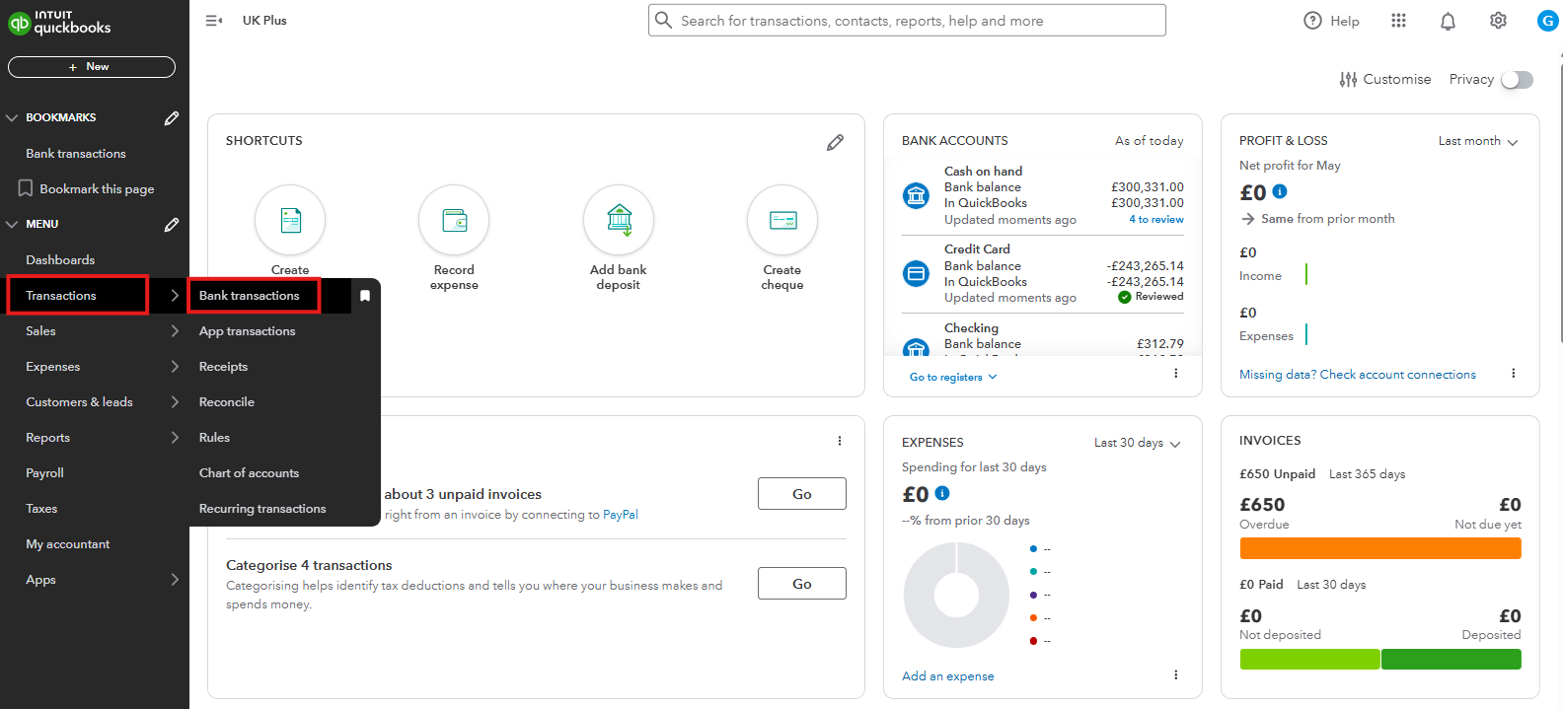Click the light green Not deposited bar

pyautogui.click(x=1309, y=659)
